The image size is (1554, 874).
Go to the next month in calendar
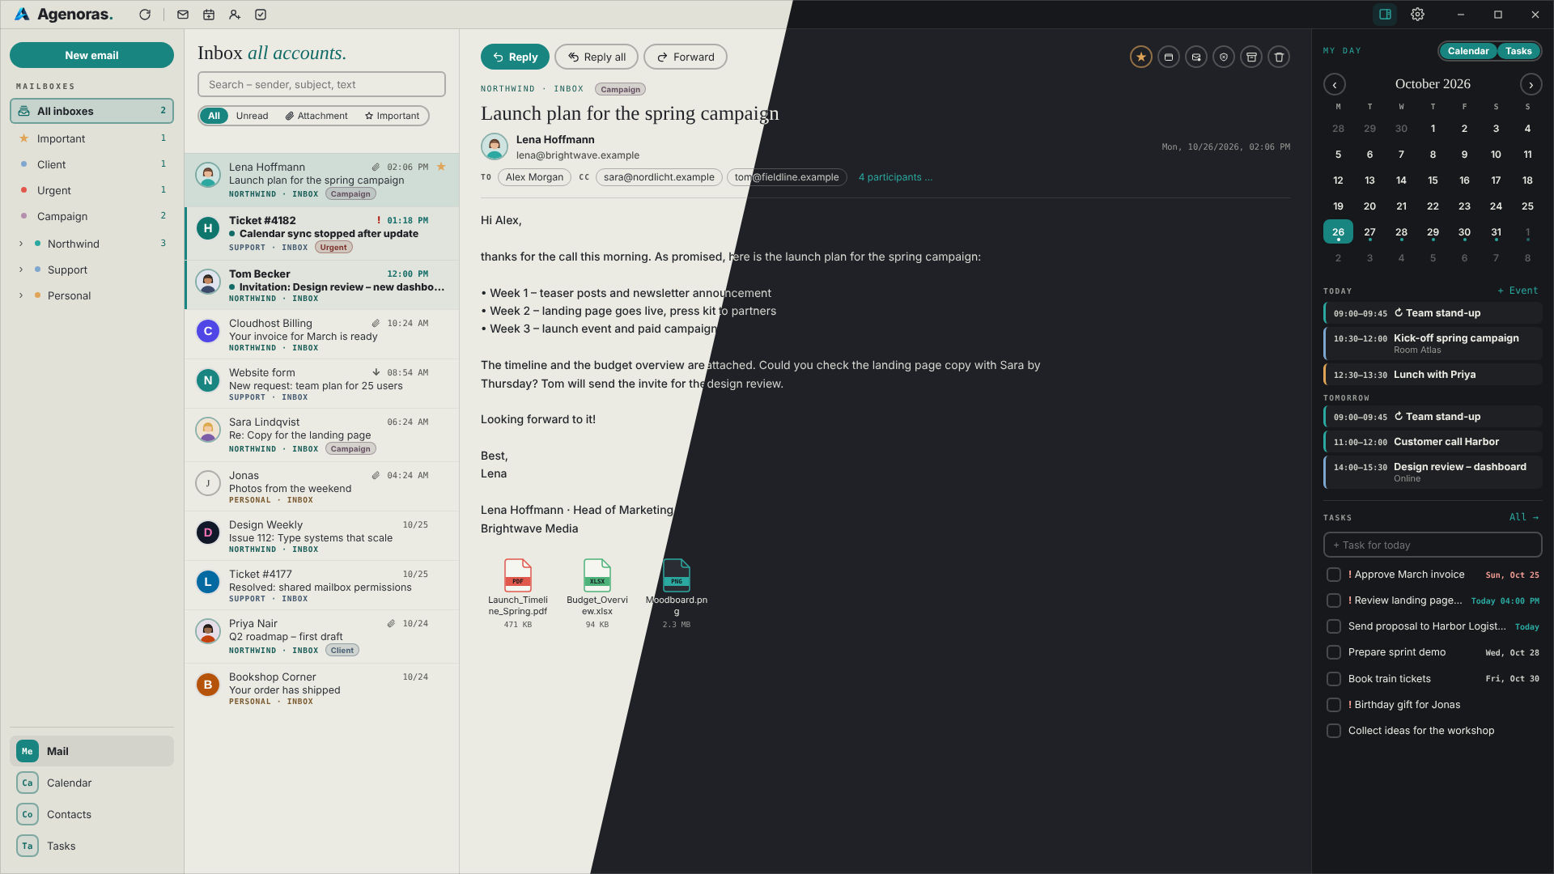[x=1531, y=84]
